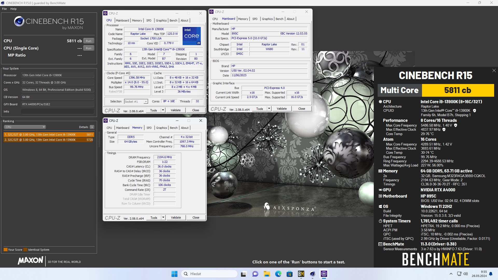Open File Explorer from taskbar
Image resolution: width=498 pixels, height=280 pixels.
pos(267,274)
